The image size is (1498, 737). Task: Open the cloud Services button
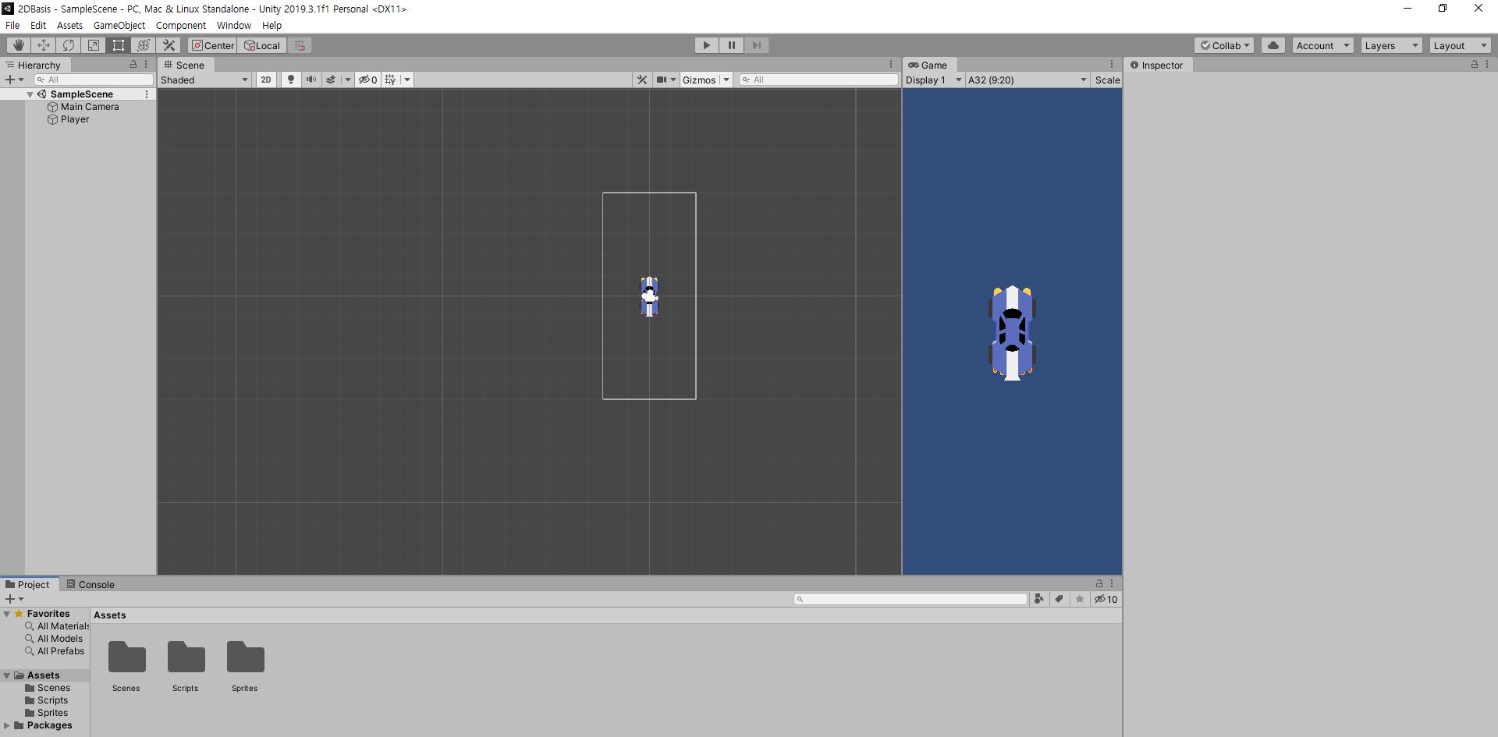tap(1273, 45)
